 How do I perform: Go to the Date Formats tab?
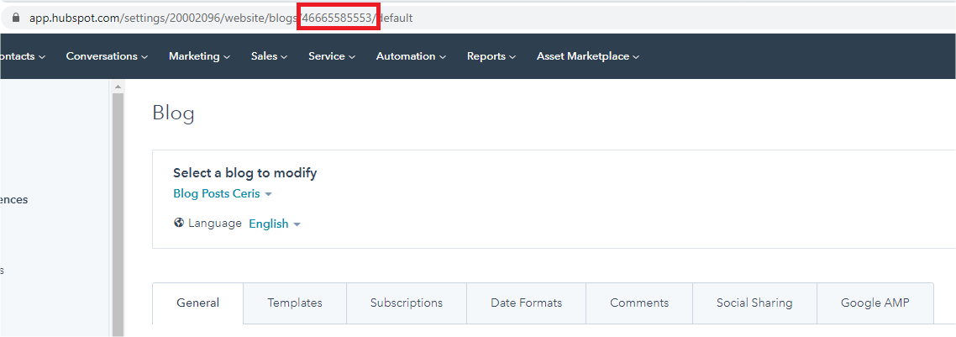coord(527,303)
